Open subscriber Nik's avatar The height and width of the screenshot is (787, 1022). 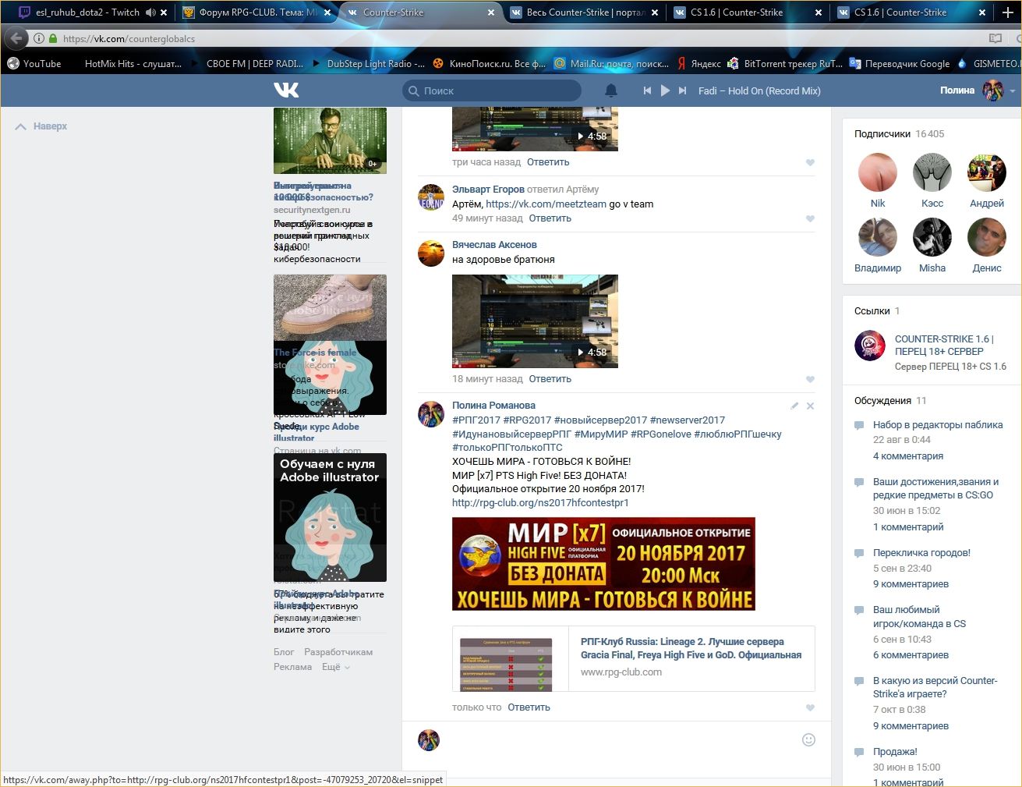[x=878, y=172]
